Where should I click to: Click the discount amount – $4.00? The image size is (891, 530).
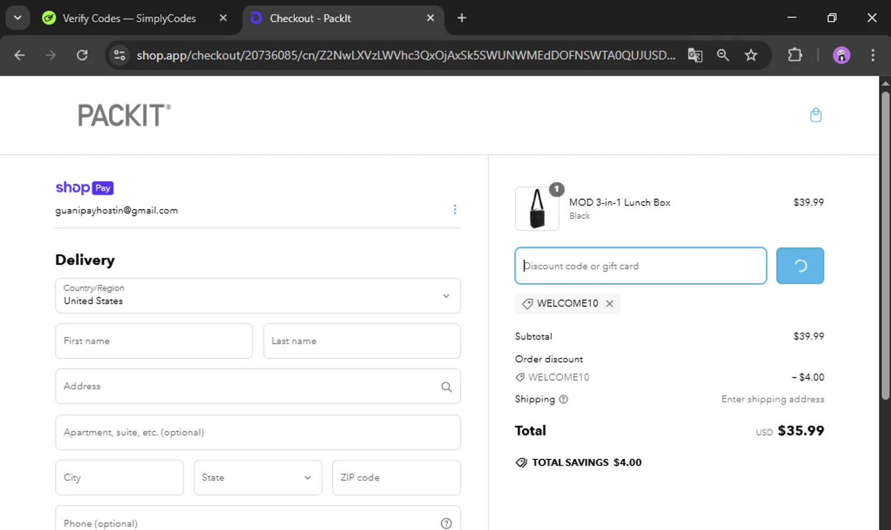(x=808, y=377)
